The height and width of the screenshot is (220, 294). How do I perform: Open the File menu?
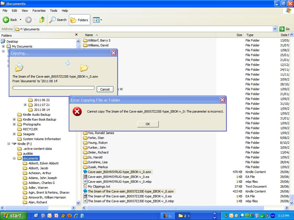click(5, 11)
